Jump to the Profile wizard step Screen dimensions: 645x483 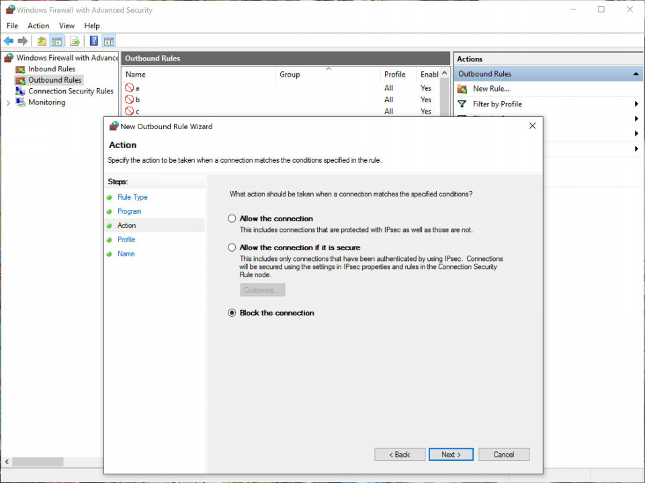point(126,239)
